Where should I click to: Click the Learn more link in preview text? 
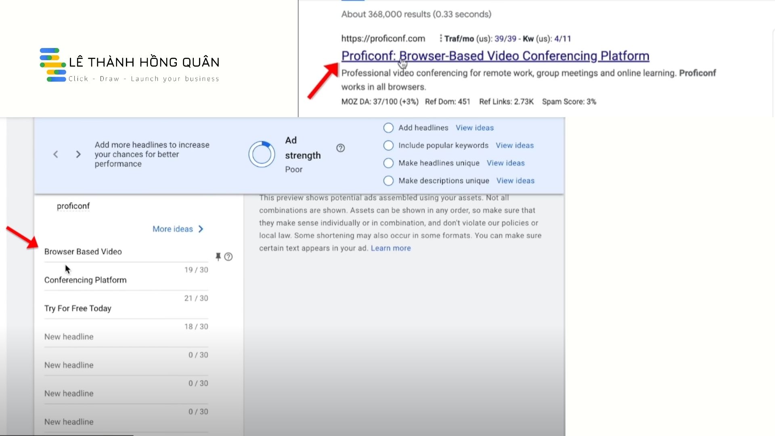[390, 248]
